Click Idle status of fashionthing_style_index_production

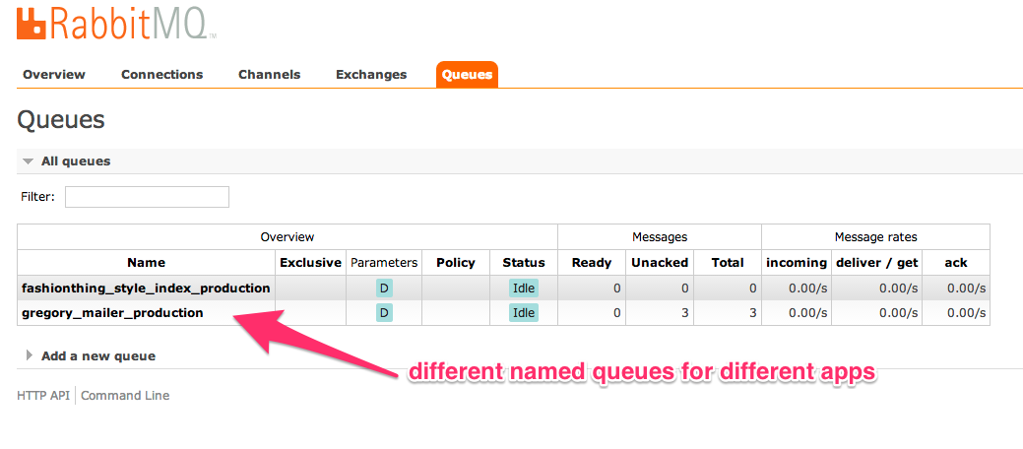pos(524,288)
